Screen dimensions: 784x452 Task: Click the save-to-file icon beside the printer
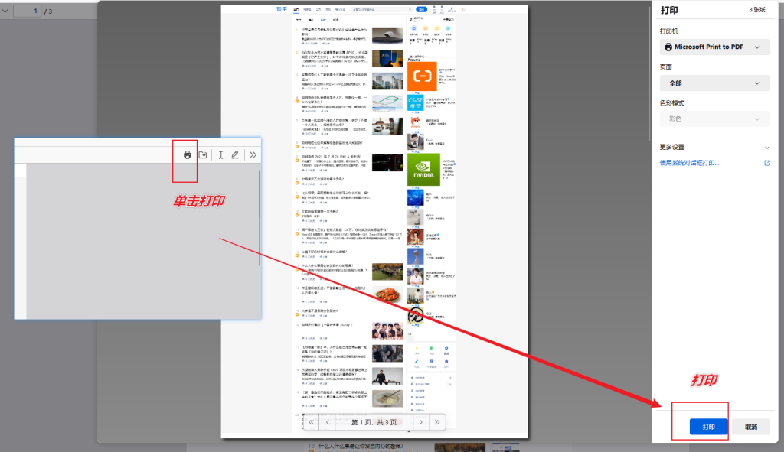tap(203, 155)
